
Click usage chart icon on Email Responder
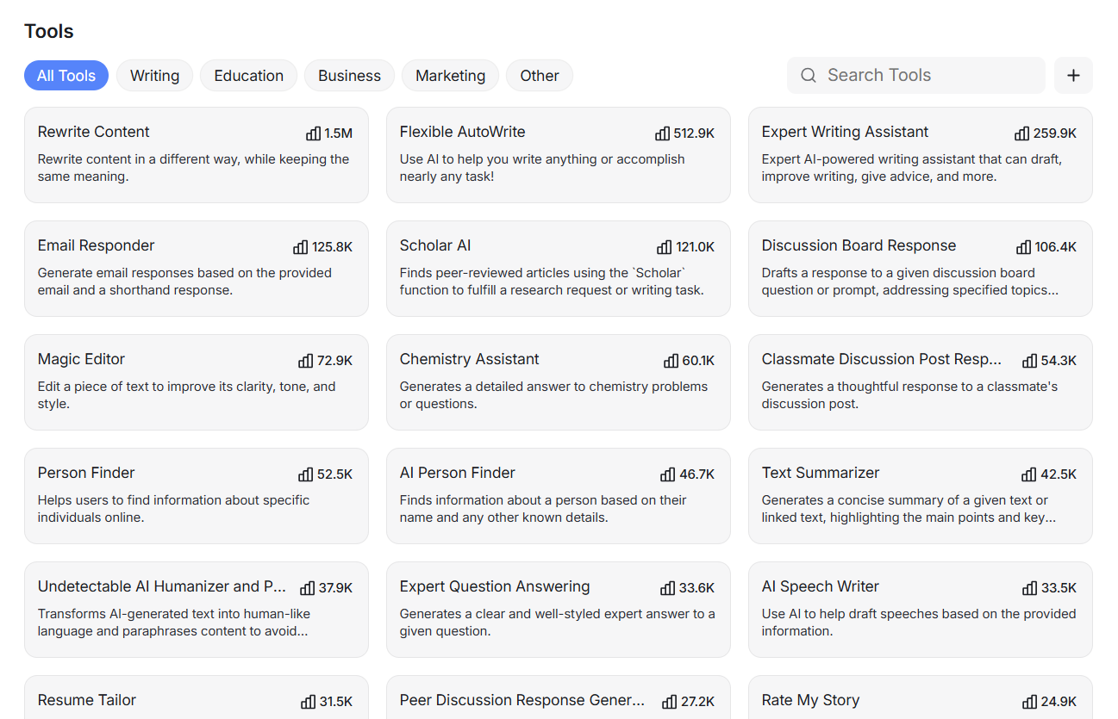coord(301,247)
